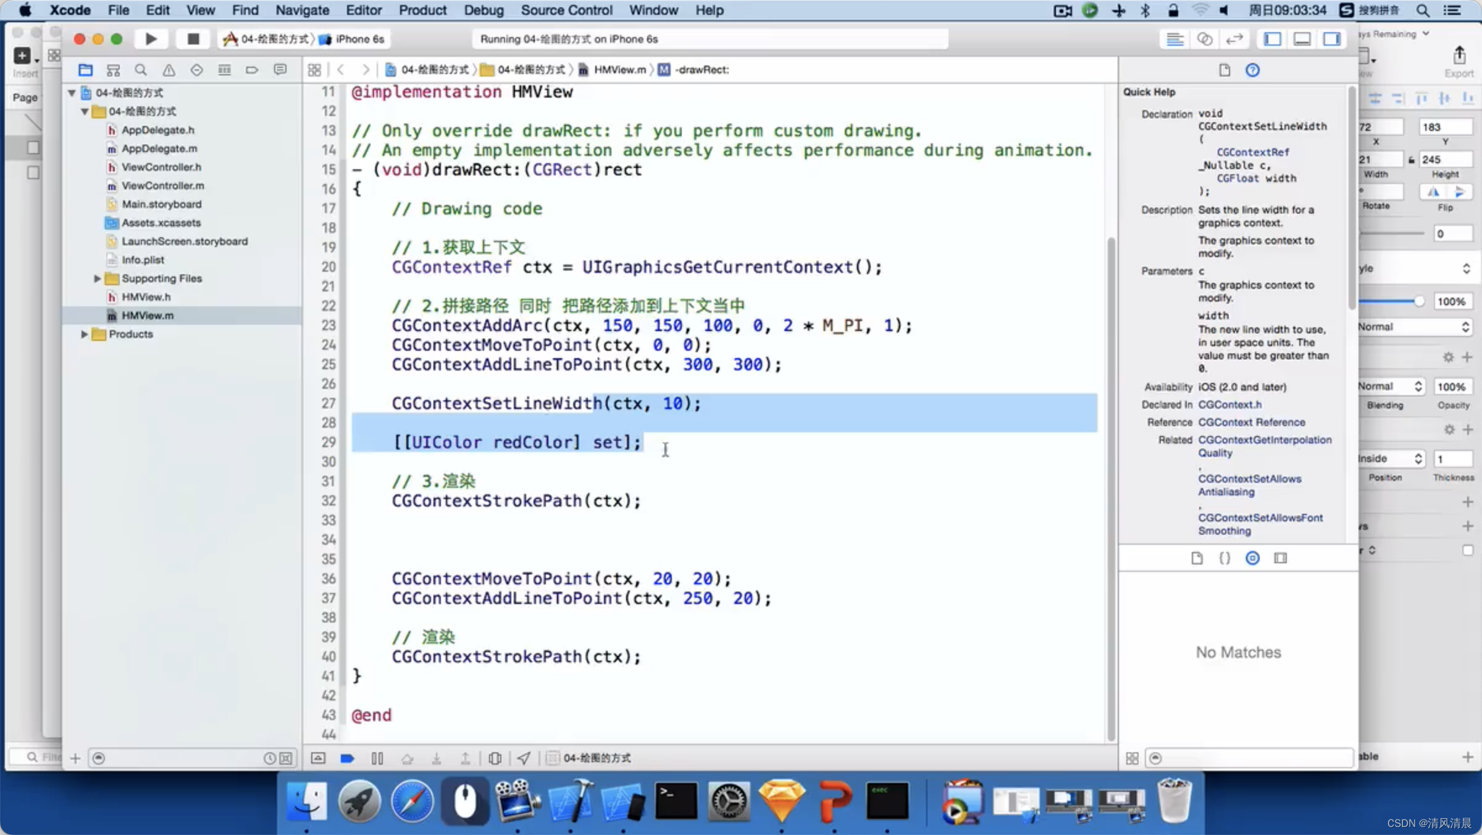The width and height of the screenshot is (1482, 835).
Task: Open the Test navigator diamond icon
Action: coord(196,70)
